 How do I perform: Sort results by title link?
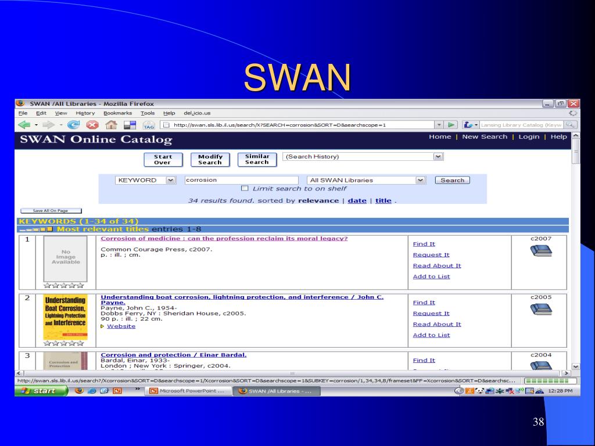pyautogui.click(x=383, y=200)
